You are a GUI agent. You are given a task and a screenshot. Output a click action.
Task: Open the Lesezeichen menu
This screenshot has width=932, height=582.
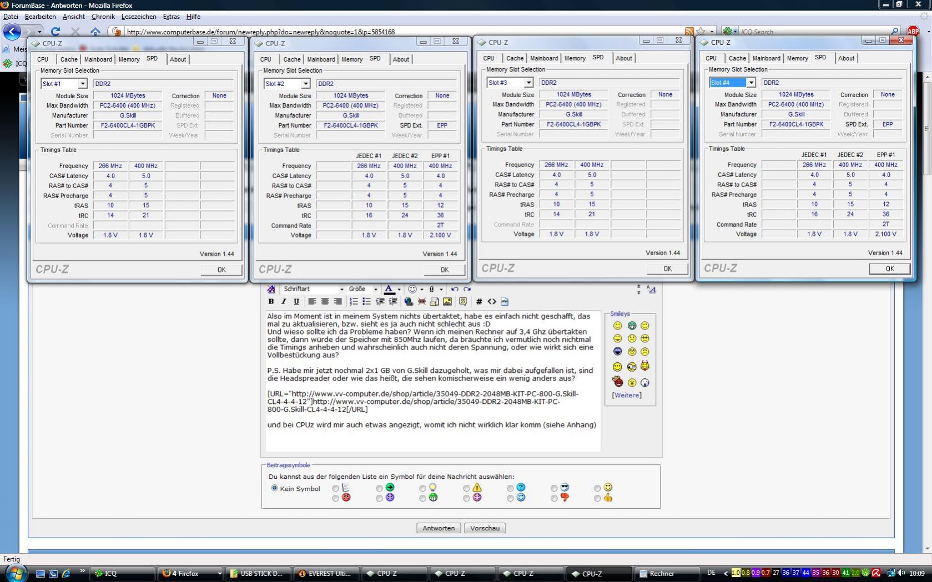coord(139,17)
